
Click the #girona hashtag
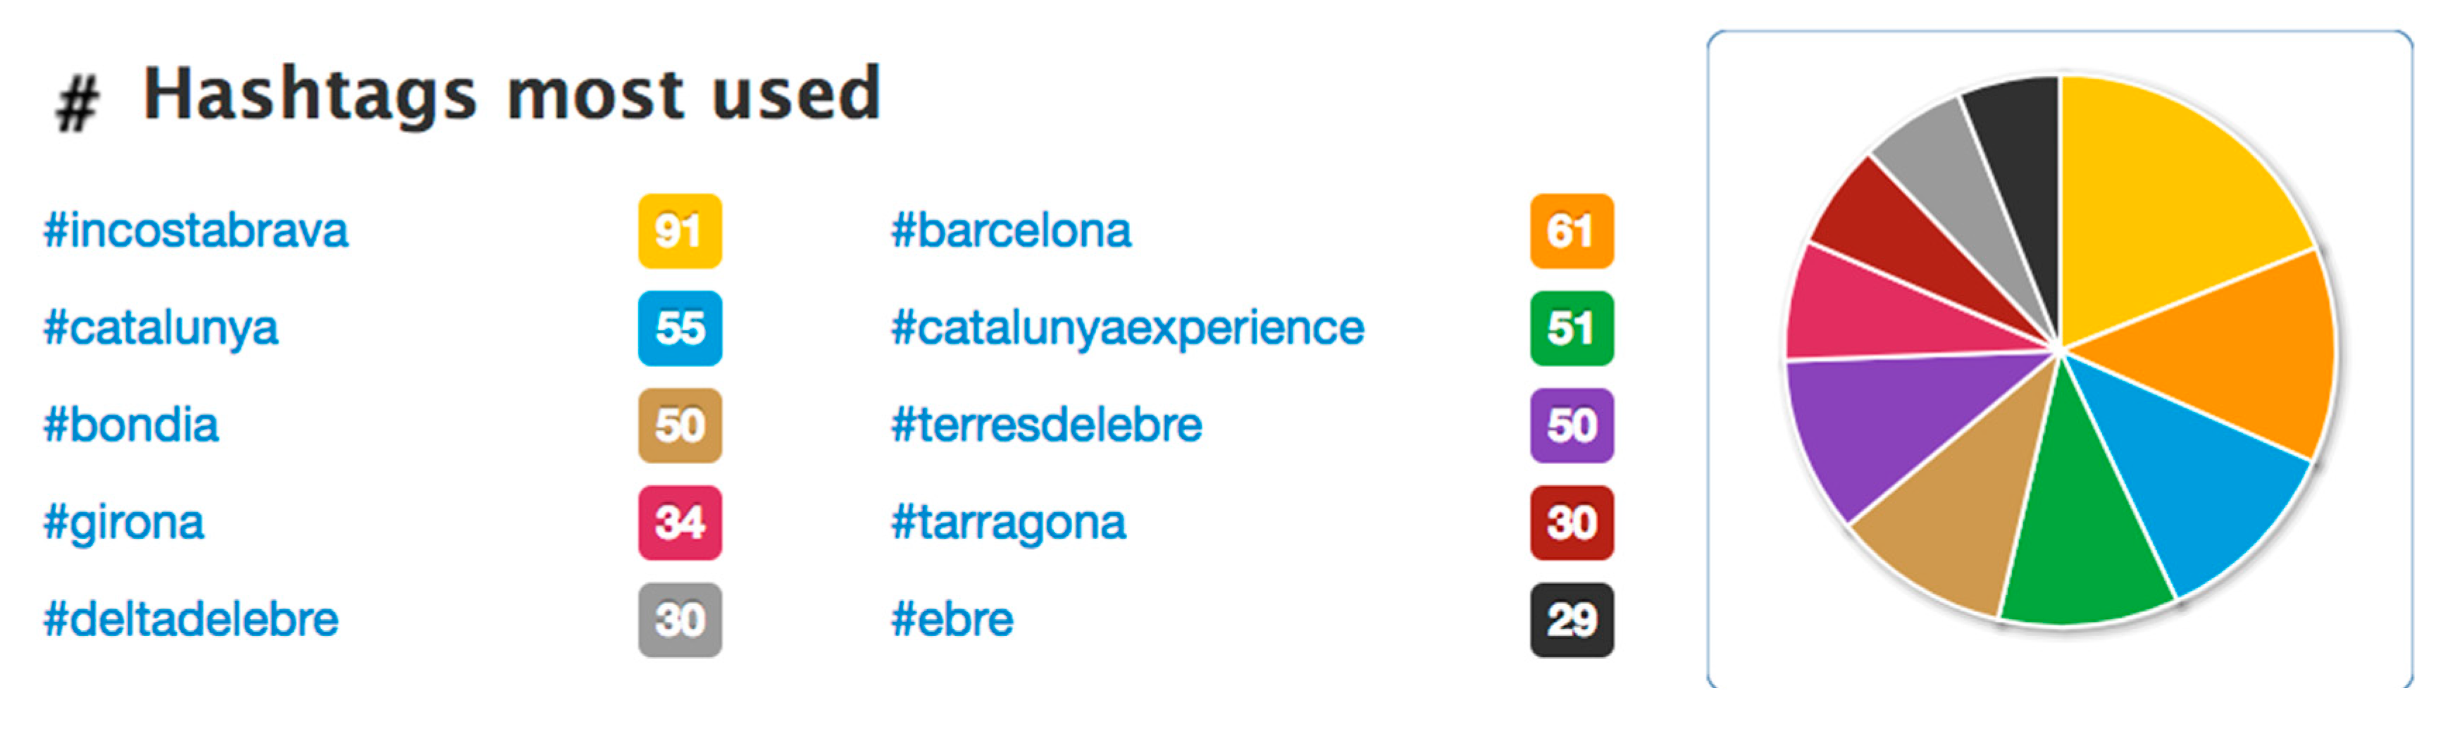tap(124, 523)
